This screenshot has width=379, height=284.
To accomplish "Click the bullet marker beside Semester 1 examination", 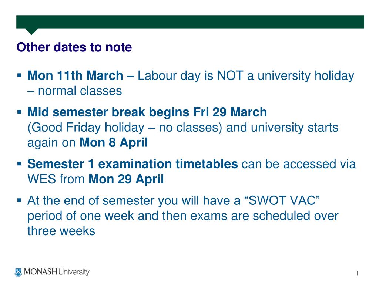I will 19,164.
